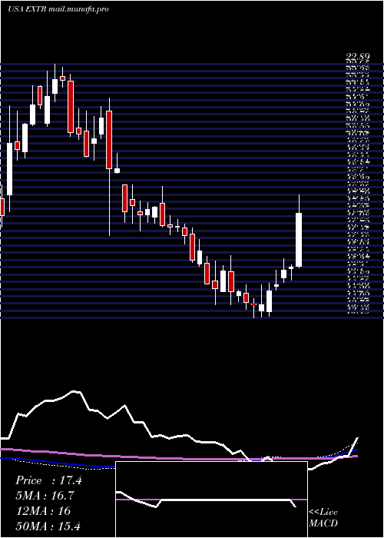Click the 'USA EXTR mail.munafa.pro' title text
The image size is (384, 538).
[x=58, y=9]
